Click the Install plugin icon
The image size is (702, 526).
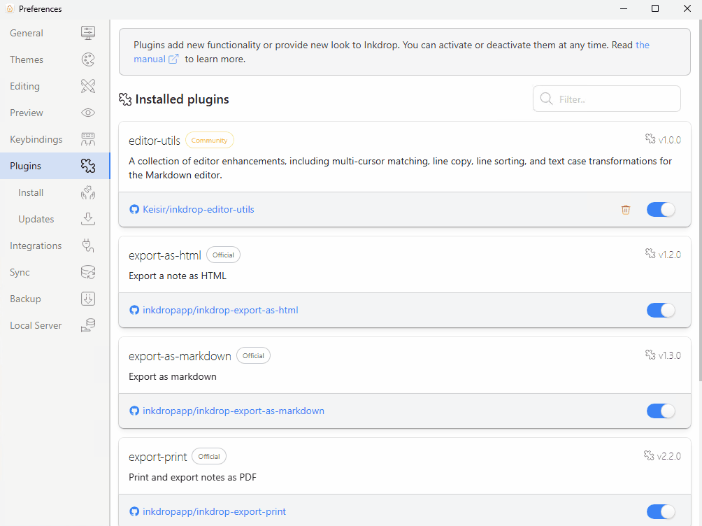coord(87,192)
